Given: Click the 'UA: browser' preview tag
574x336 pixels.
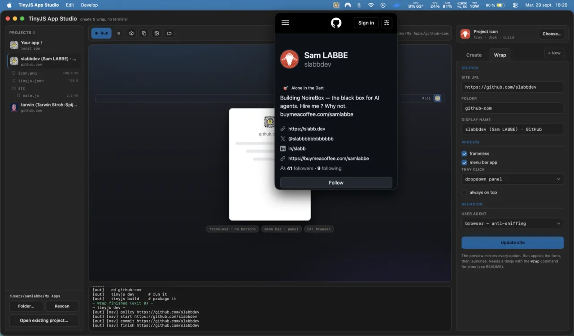Looking at the screenshot, I should 319,229.
